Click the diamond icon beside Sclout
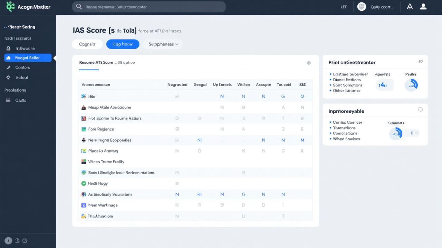The image size is (442, 248). pos(8,77)
